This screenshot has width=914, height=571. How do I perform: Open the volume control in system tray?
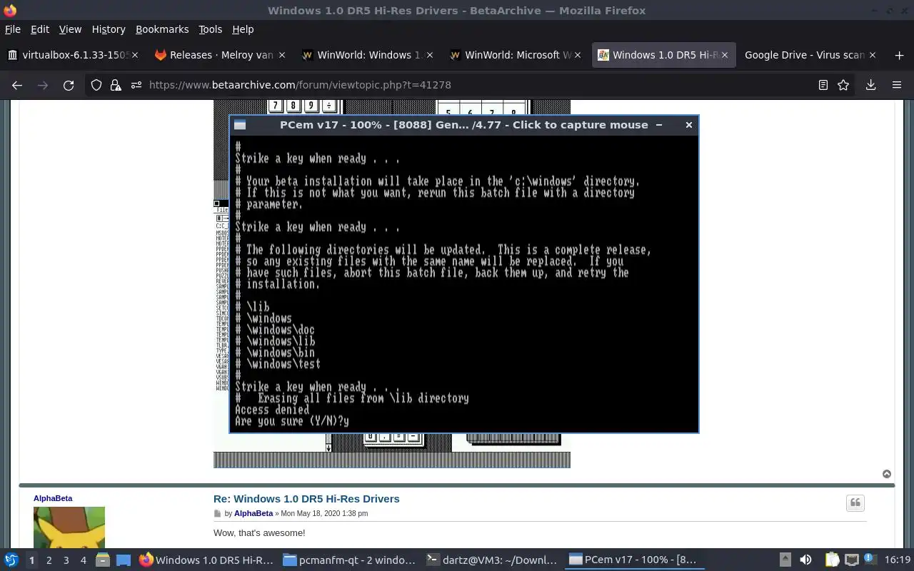(x=805, y=560)
